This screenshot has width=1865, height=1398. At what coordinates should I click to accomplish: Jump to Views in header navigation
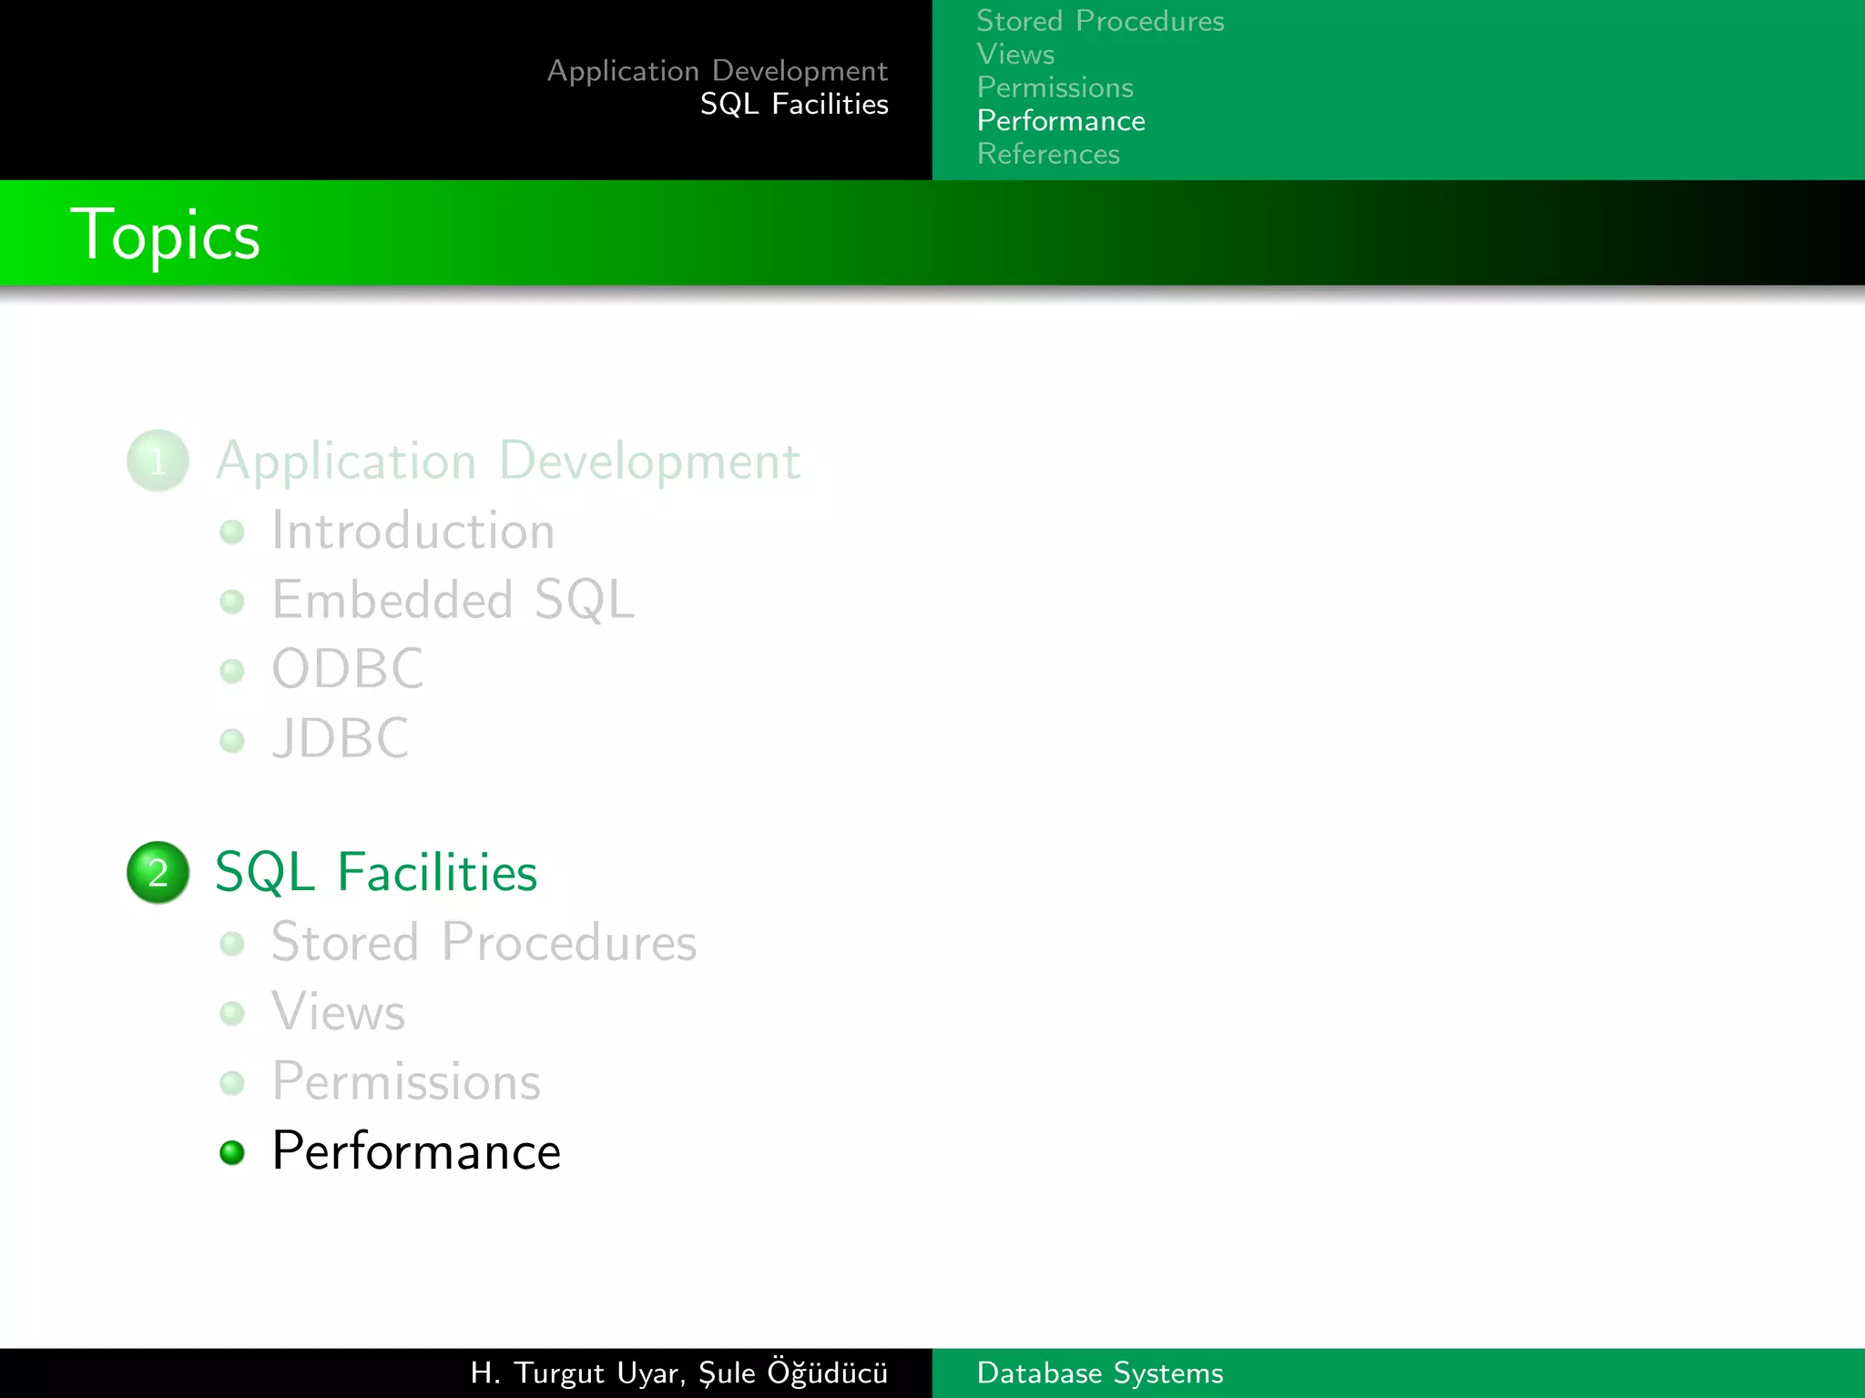(x=1015, y=55)
